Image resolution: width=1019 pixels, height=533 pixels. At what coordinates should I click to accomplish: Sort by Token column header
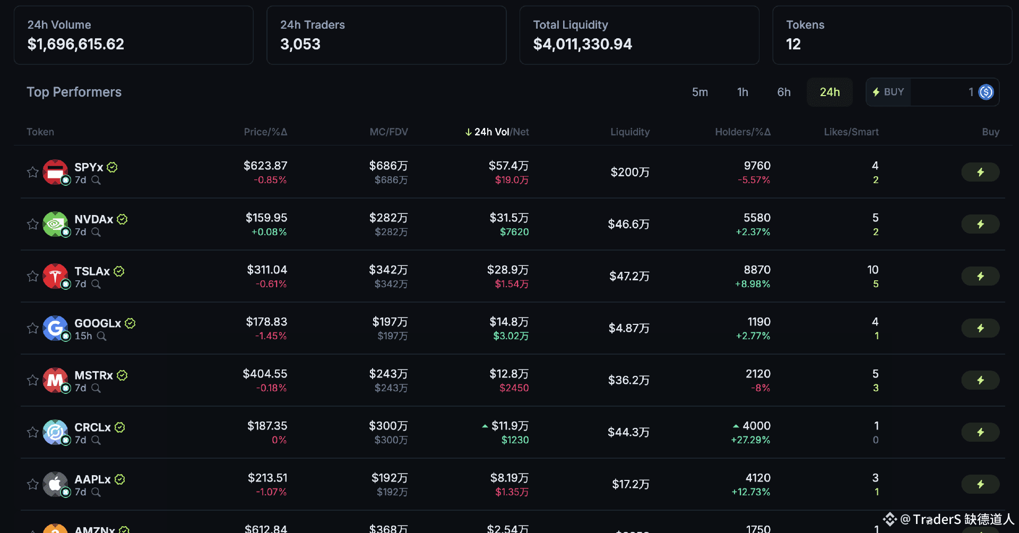[x=40, y=132]
